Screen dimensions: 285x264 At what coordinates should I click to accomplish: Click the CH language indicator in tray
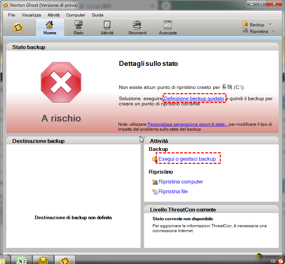[x=273, y=261]
